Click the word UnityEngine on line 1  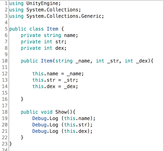(x=42, y=4)
